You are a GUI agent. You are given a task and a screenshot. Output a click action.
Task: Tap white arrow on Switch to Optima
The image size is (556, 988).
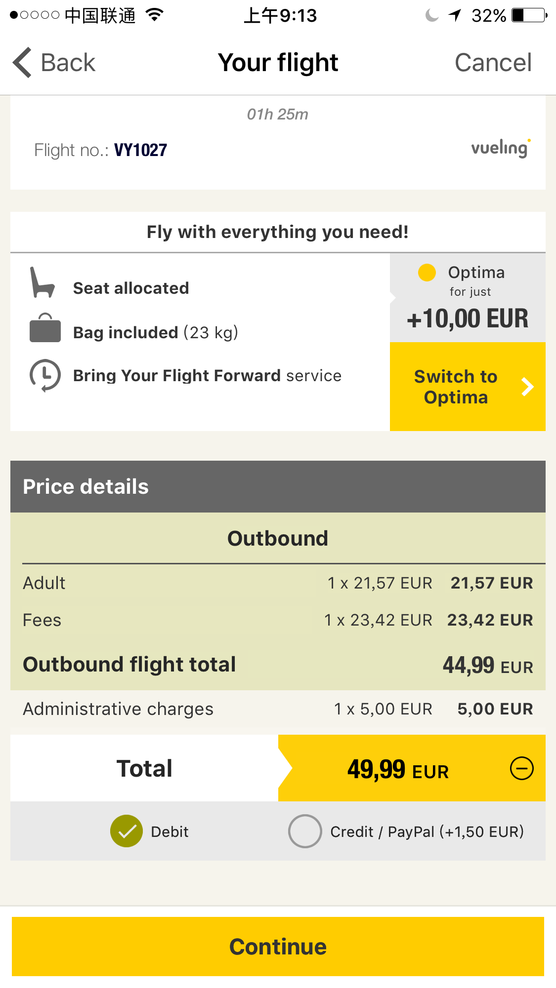[527, 387]
